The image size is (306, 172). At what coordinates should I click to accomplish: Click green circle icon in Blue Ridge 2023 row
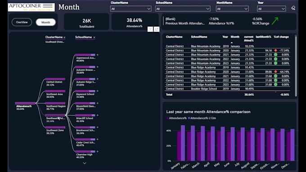click(x=275, y=84)
